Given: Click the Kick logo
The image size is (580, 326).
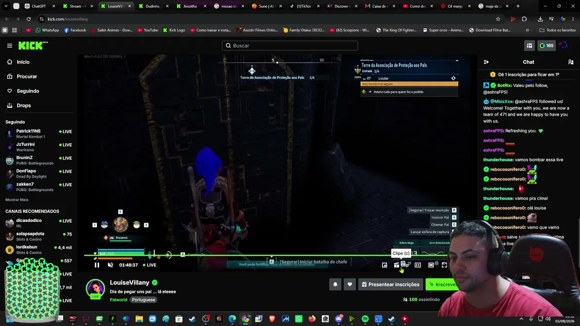Looking at the screenshot, I should [33, 46].
